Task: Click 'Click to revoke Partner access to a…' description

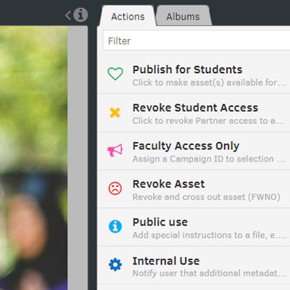Action: 209,120
